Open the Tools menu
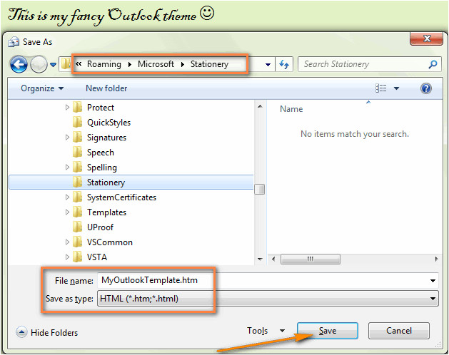This screenshot has height=355, width=449. pyautogui.click(x=263, y=331)
